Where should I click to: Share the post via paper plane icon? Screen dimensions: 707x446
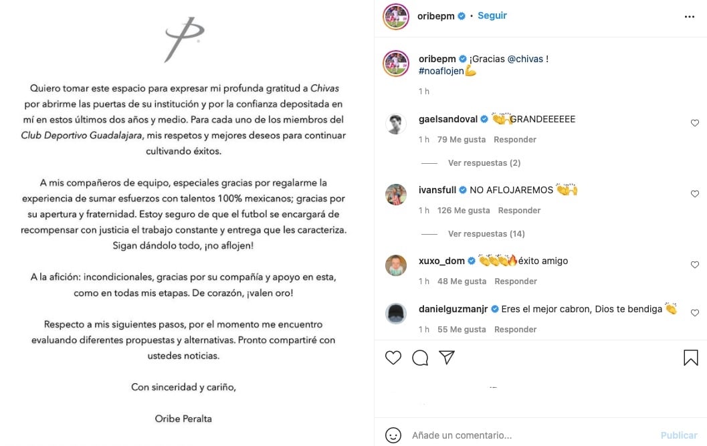click(x=447, y=358)
